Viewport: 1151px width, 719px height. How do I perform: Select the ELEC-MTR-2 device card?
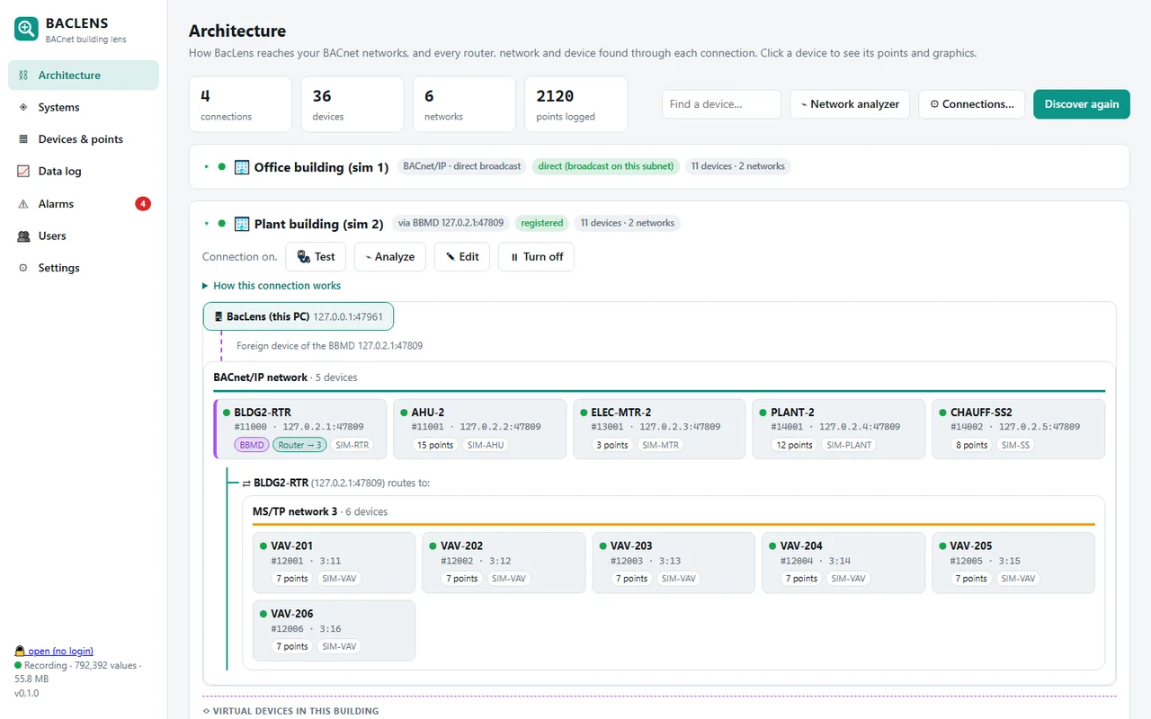(x=659, y=430)
